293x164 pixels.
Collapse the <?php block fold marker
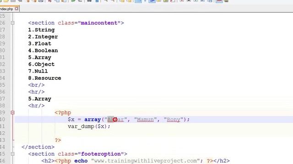[x=12, y=113]
